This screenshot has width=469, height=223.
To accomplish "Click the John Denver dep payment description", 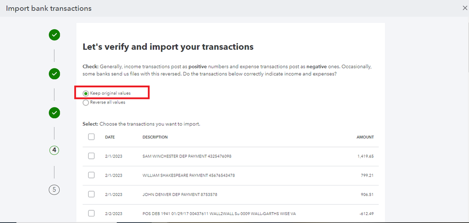I will pos(180,194).
